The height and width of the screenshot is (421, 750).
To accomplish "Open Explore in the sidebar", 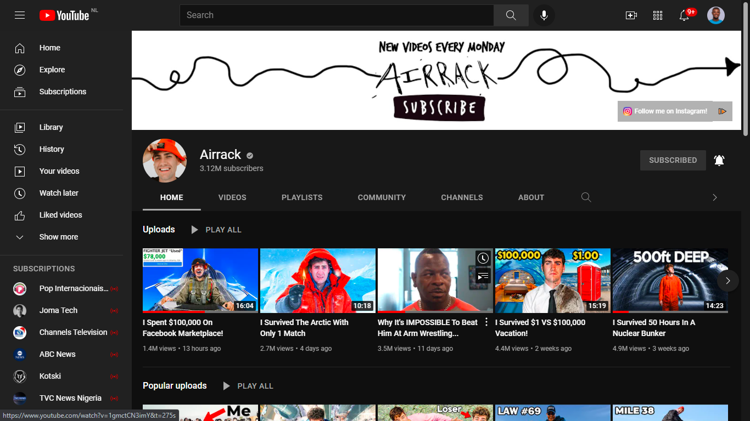I will tap(61, 70).
